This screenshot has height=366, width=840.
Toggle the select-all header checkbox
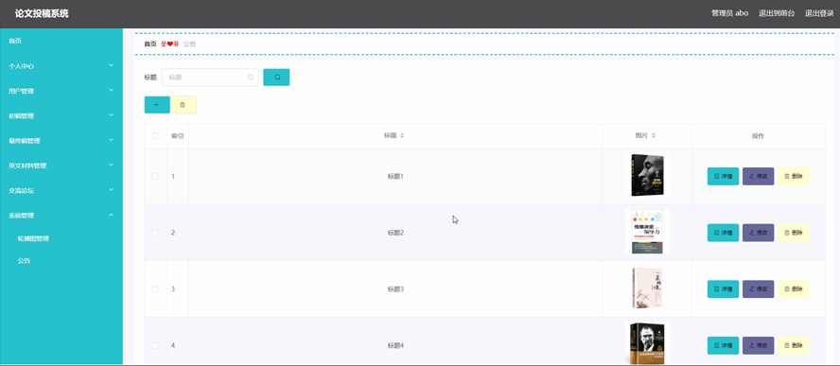(155, 136)
